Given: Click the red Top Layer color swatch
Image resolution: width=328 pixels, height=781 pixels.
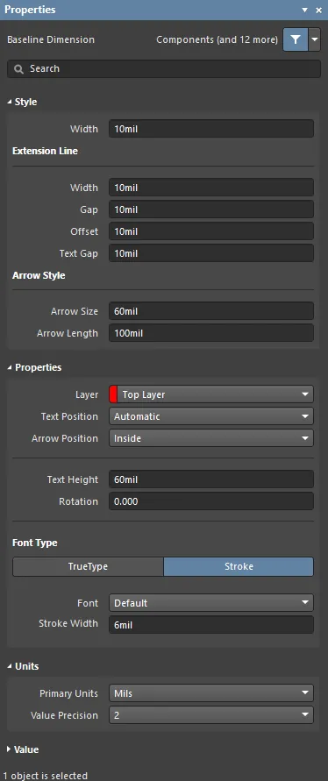Looking at the screenshot, I should pyautogui.click(x=112, y=394).
